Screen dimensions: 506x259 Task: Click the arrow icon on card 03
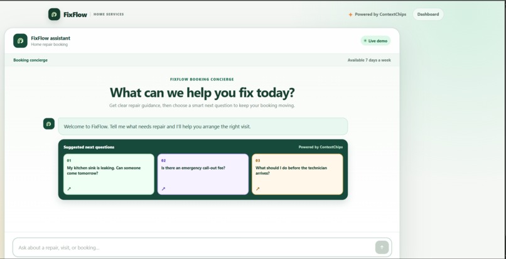click(257, 189)
